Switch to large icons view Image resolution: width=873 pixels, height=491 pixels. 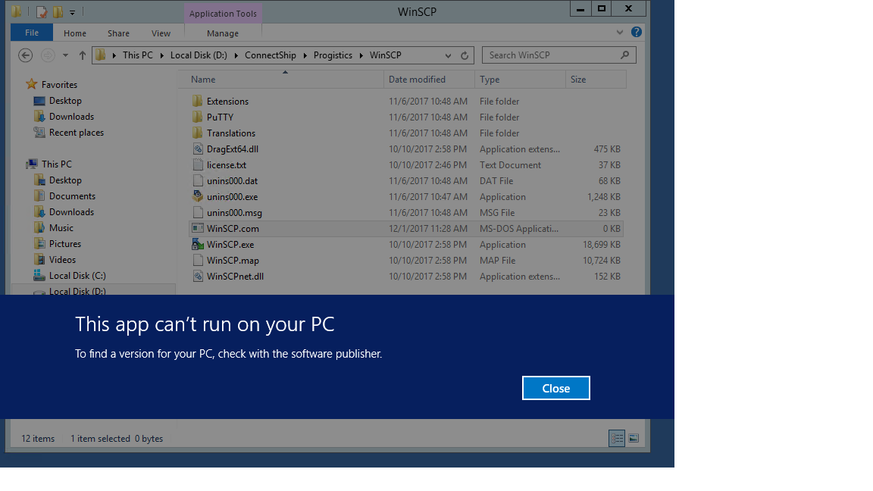[x=634, y=438]
